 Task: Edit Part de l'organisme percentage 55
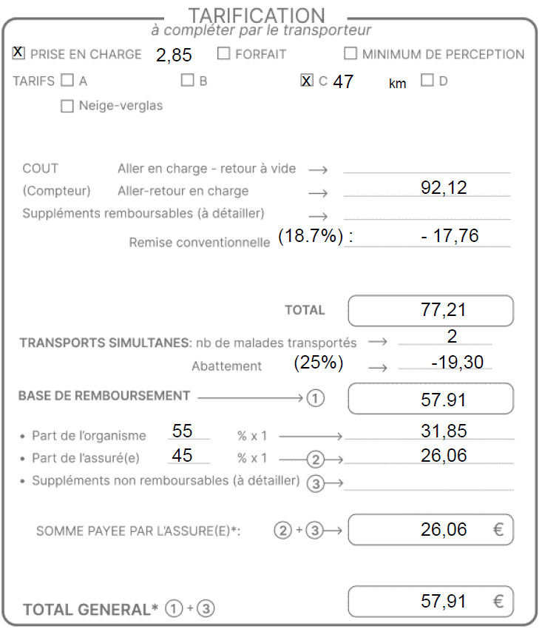pyautogui.click(x=183, y=432)
